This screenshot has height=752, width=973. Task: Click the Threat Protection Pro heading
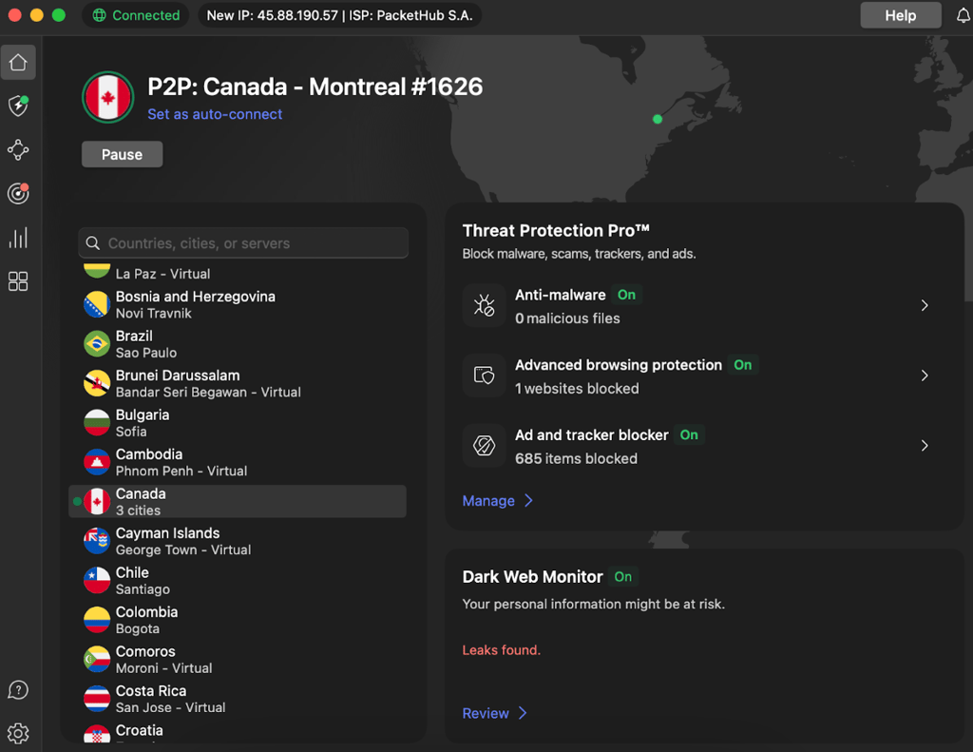click(x=556, y=230)
